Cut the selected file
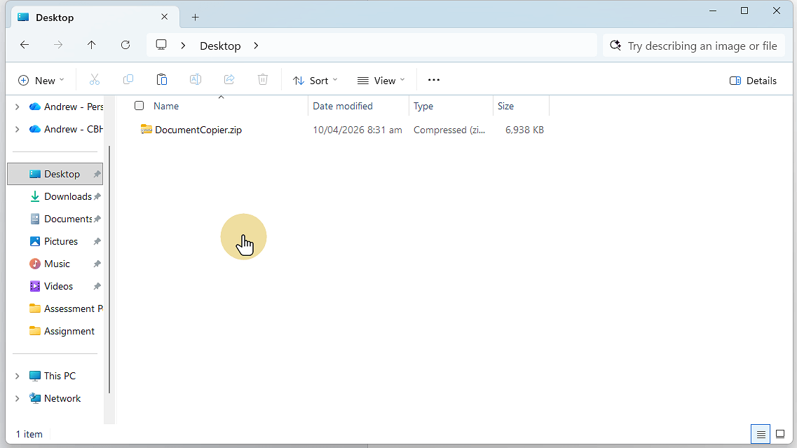 tap(95, 79)
